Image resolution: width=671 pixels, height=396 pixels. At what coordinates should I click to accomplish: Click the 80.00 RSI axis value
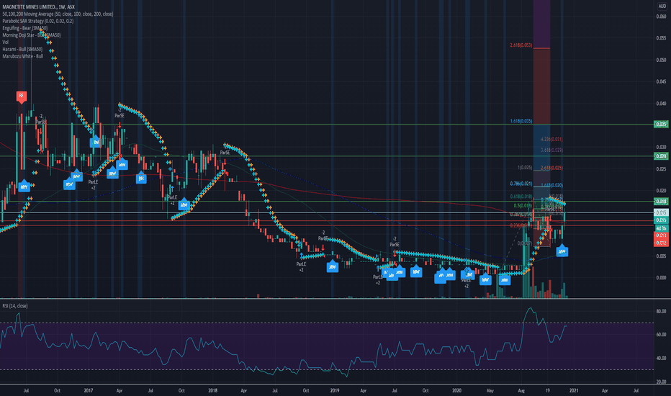661,311
